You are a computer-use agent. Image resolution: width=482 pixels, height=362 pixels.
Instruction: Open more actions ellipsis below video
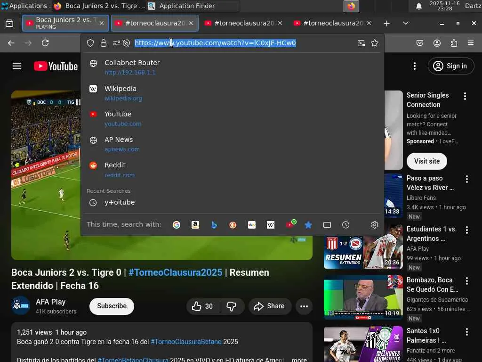304,306
